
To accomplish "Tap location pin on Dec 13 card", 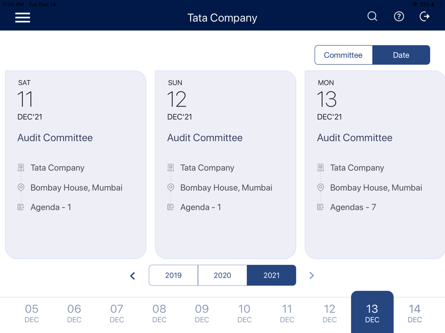I will [x=320, y=187].
